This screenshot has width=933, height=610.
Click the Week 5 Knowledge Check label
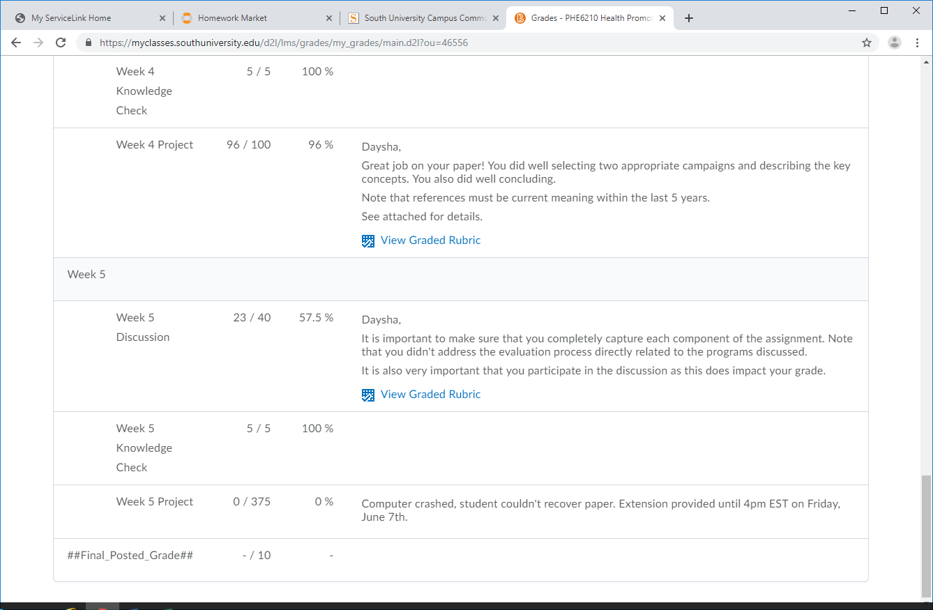(144, 448)
